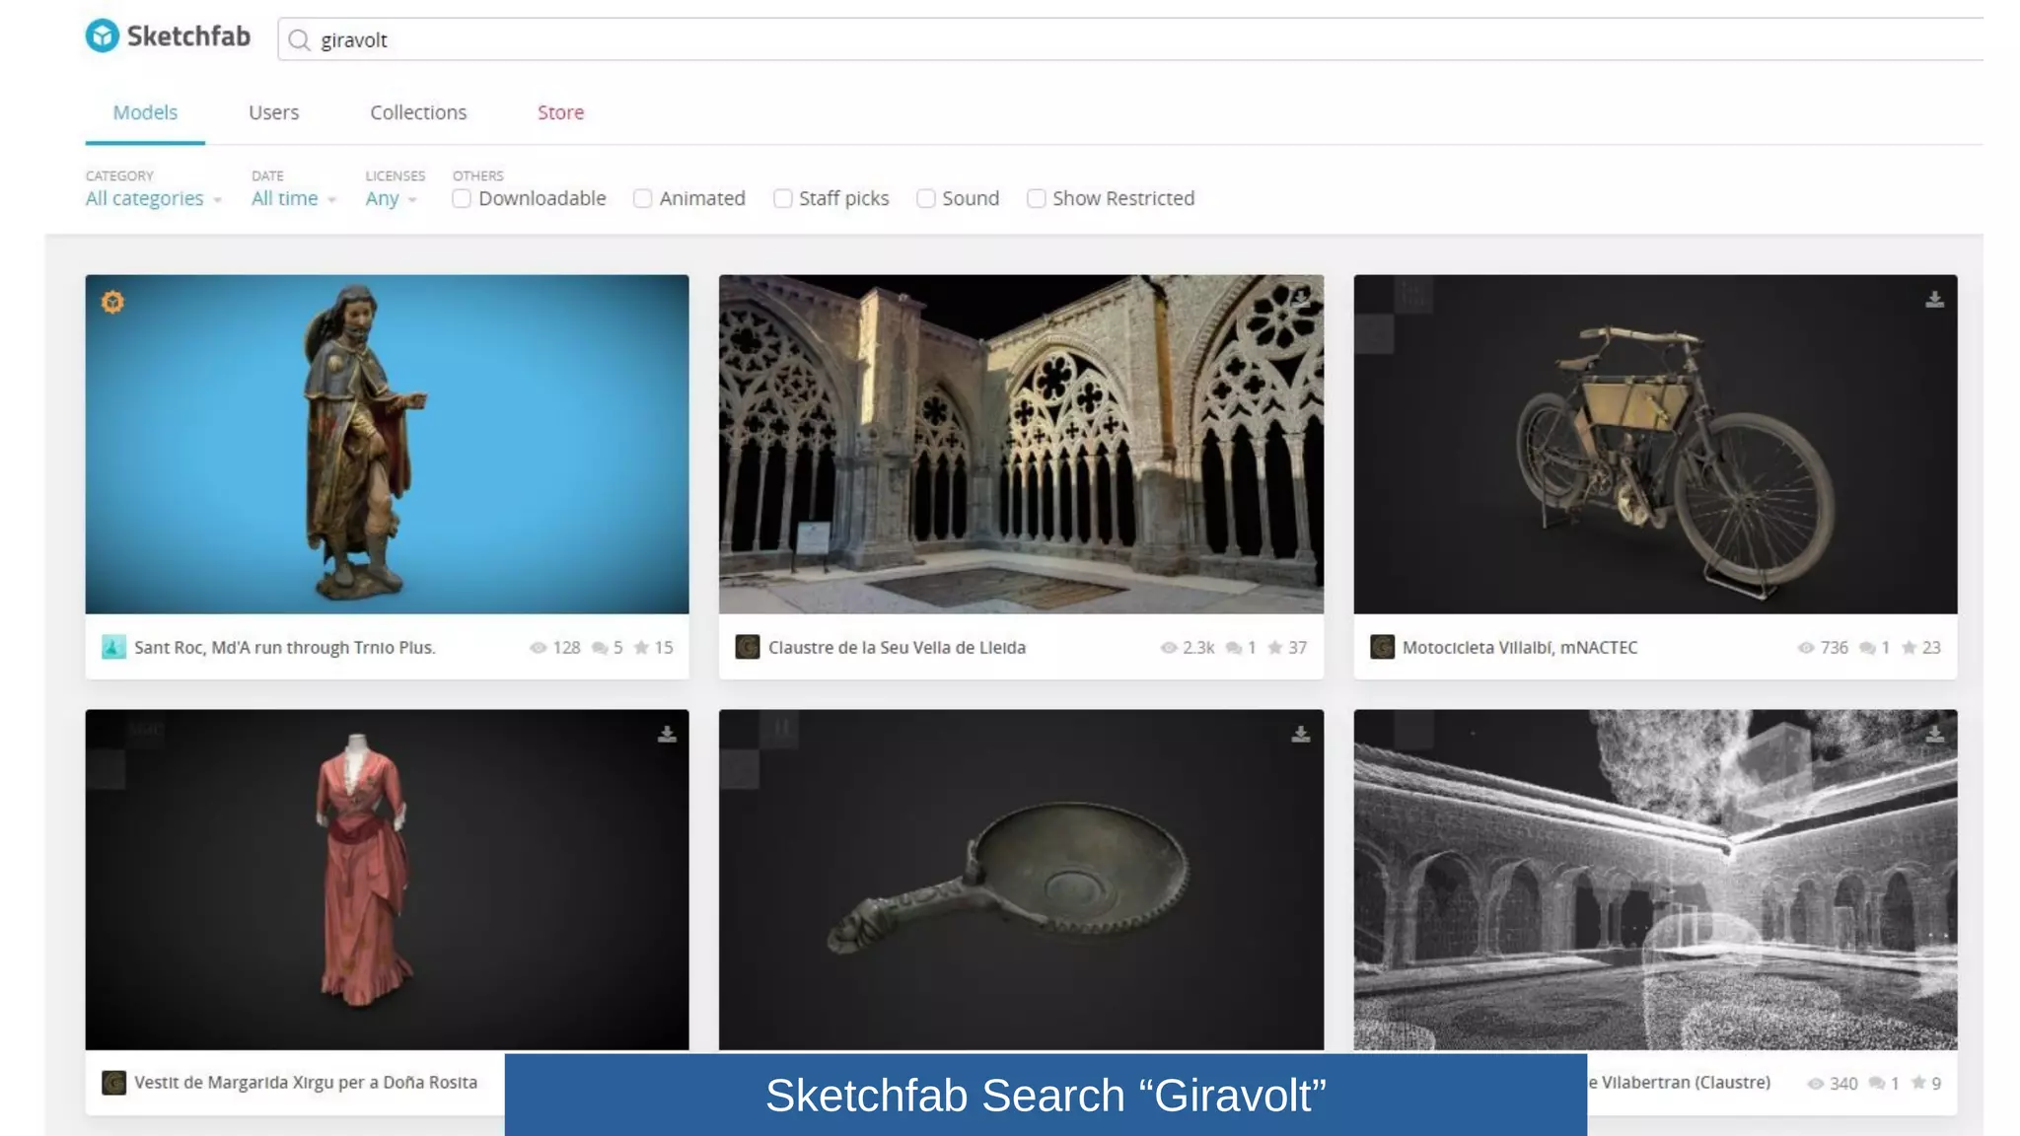2020x1136 pixels.
Task: Click the views eye icon for Claustre de la Seu Vella
Action: tap(1169, 648)
